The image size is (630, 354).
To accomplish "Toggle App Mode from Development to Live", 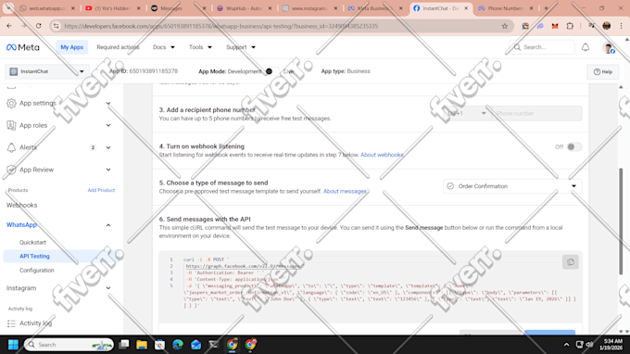I will point(272,71).
